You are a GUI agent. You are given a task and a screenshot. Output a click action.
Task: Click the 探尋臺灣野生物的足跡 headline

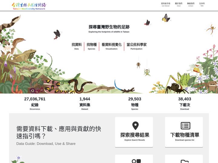coord(109,27)
